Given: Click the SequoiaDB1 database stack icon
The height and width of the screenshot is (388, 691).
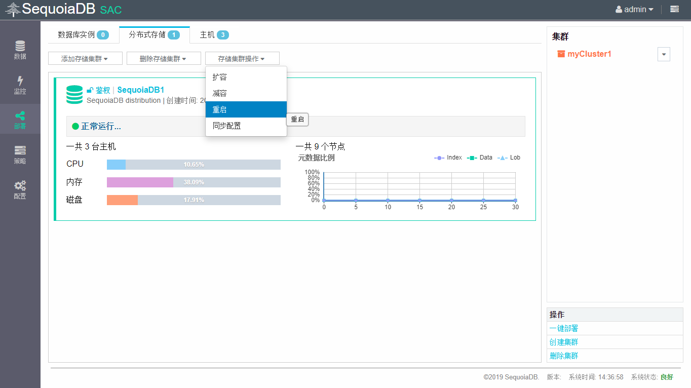Looking at the screenshot, I should point(74,95).
